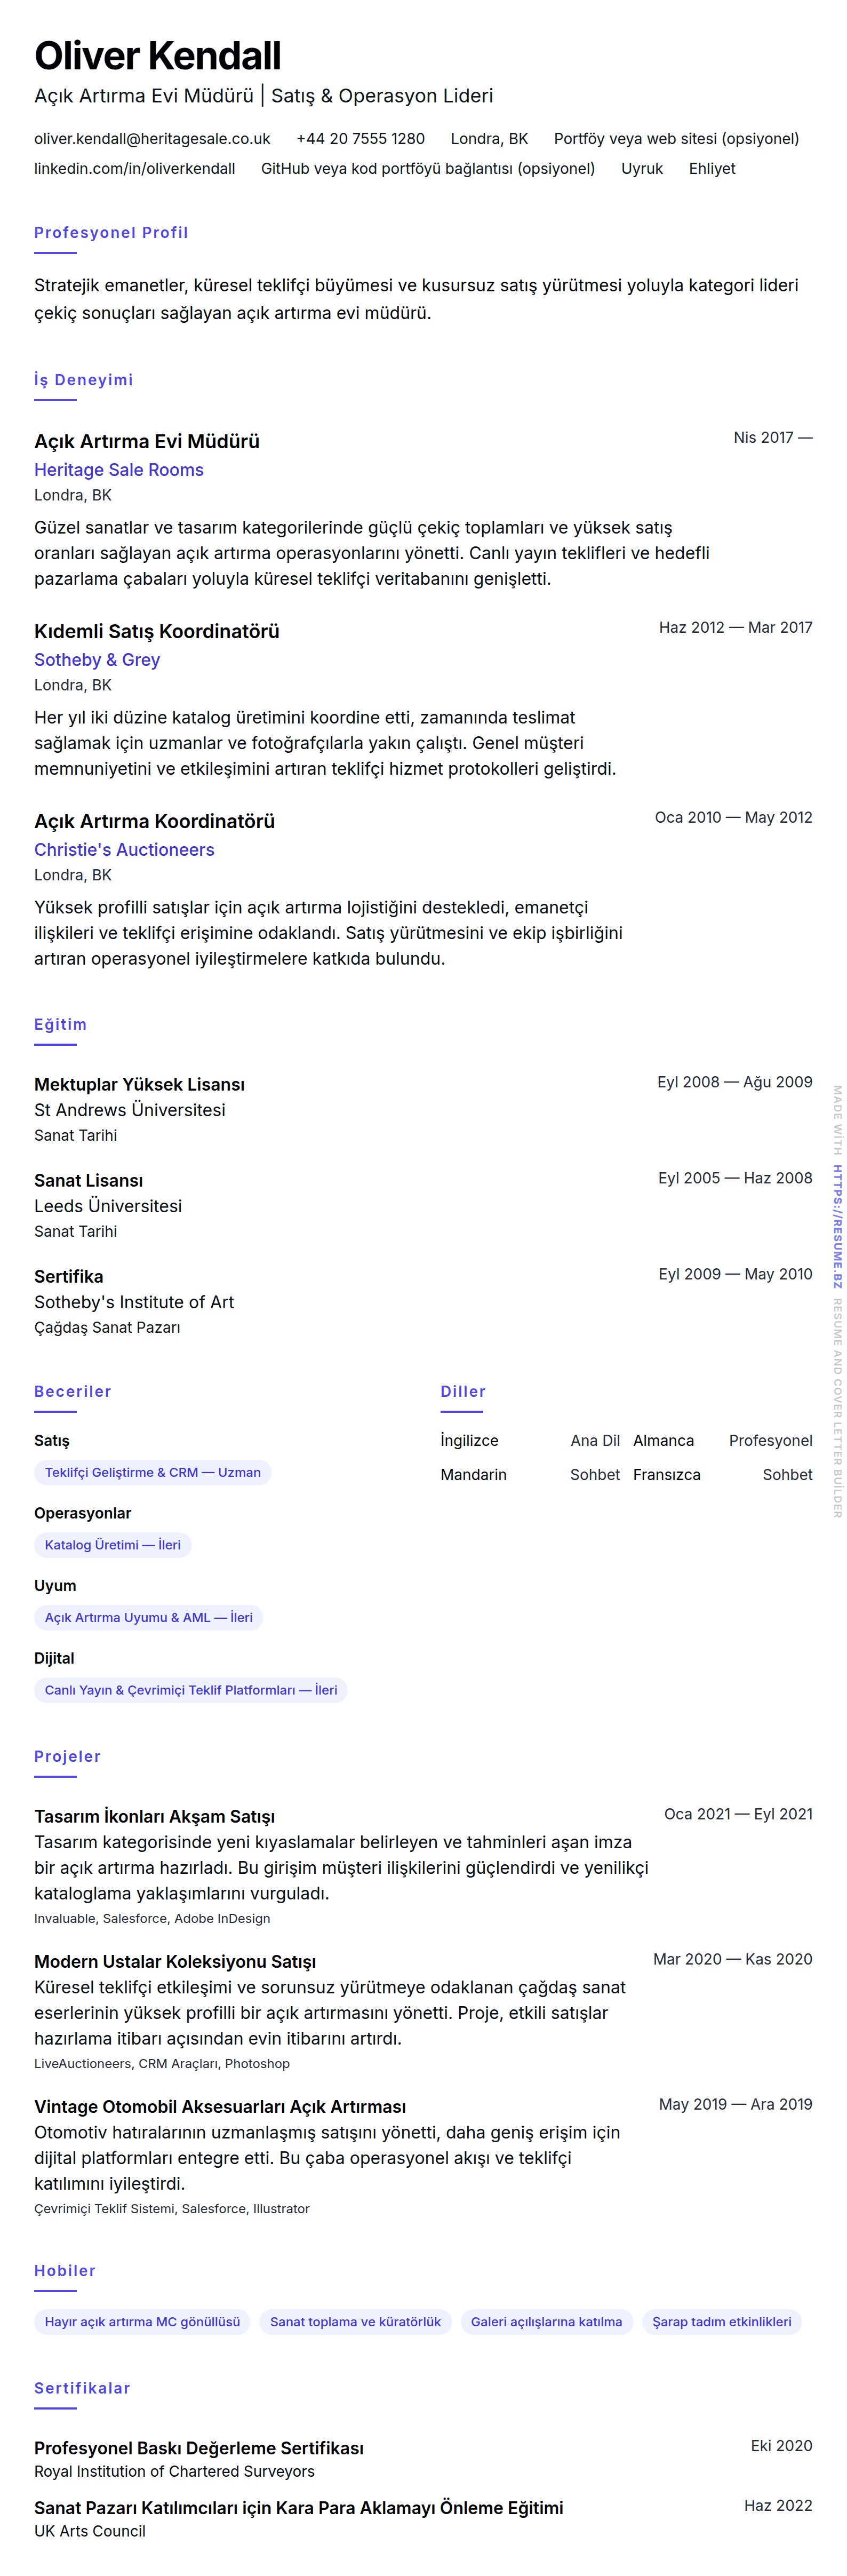Select the Teklifçi Geliştirme & CRM skill tag
This screenshot has width=847, height=2576.
152,1472
